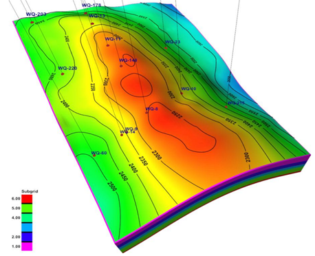Click the 2500 contour label near WQ-60
Viewport: 315px width, 256px height.
[112, 186]
